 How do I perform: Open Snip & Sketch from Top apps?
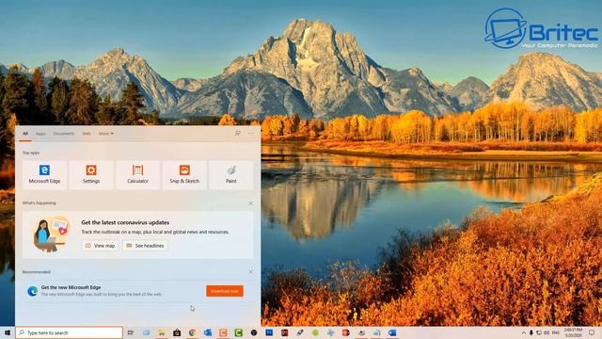184,175
